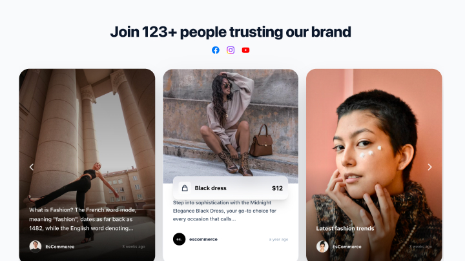Click the EsCommerce avatar on the fashion trends card

click(322, 246)
